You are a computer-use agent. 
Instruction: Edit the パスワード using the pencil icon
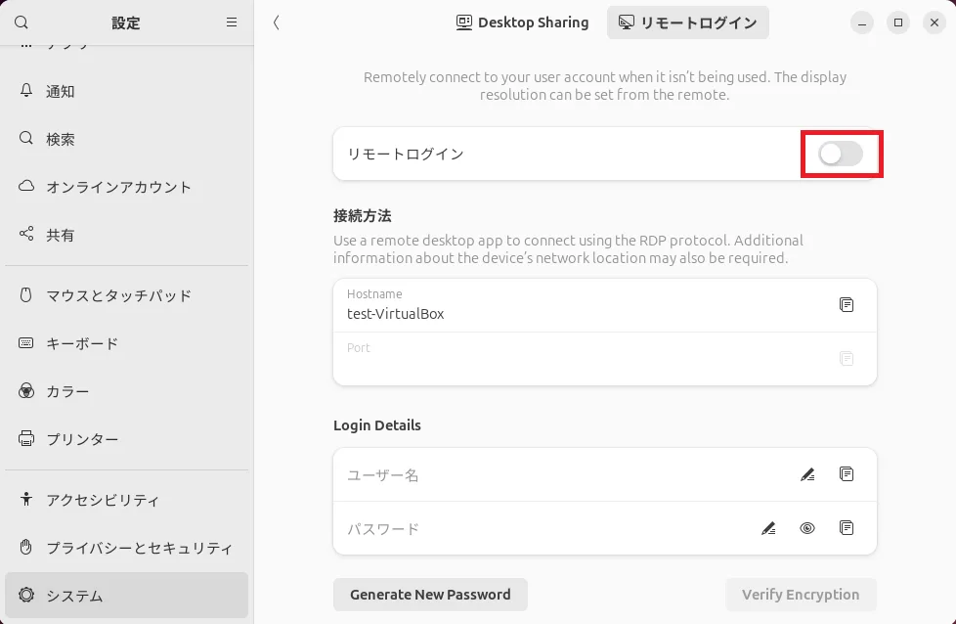(x=768, y=528)
